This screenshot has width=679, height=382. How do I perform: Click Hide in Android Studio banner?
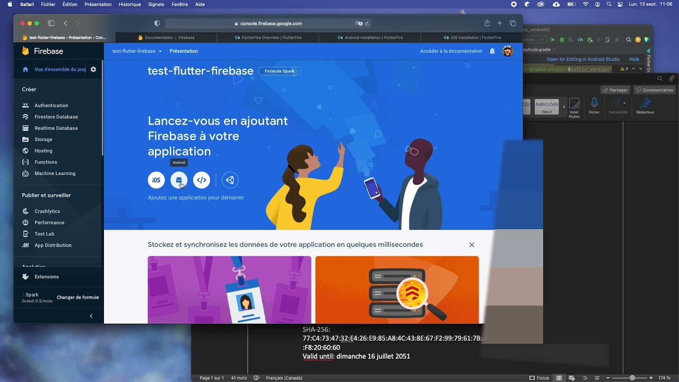click(634, 59)
